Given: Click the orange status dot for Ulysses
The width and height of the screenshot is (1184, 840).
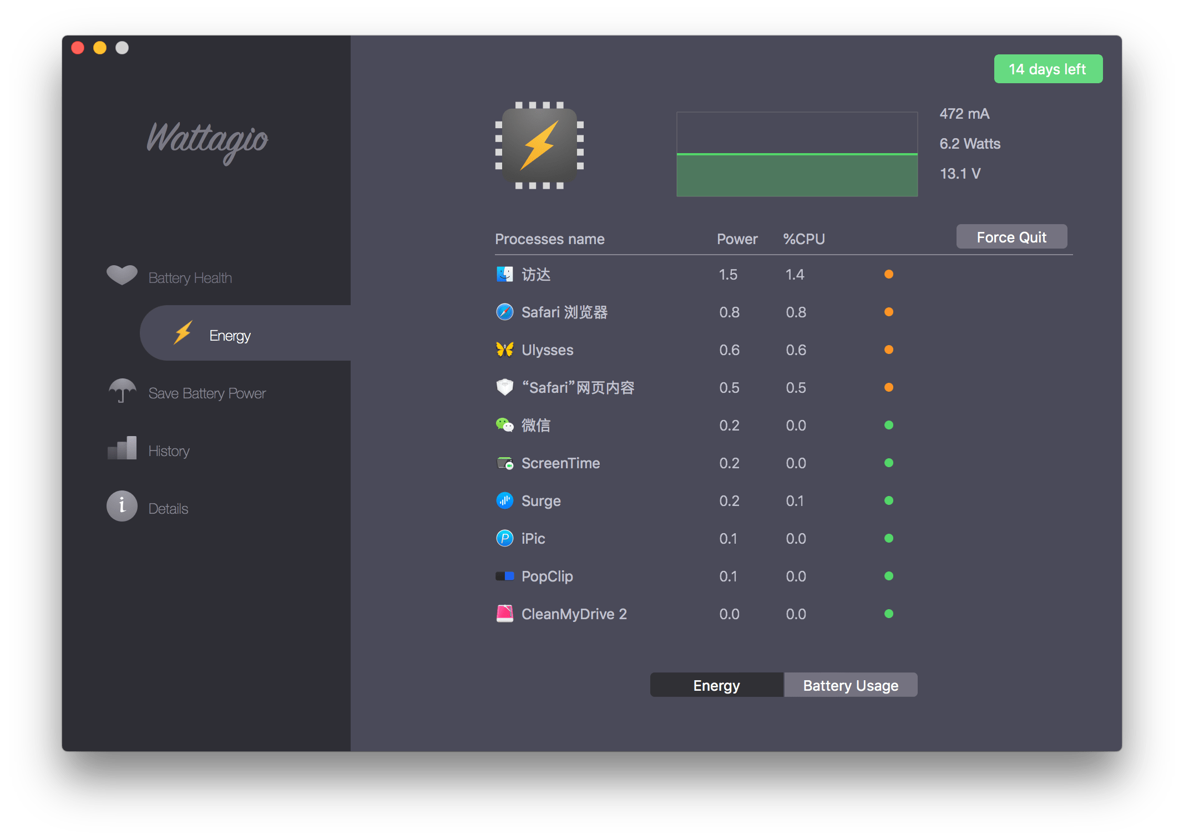Looking at the screenshot, I should click(x=889, y=350).
